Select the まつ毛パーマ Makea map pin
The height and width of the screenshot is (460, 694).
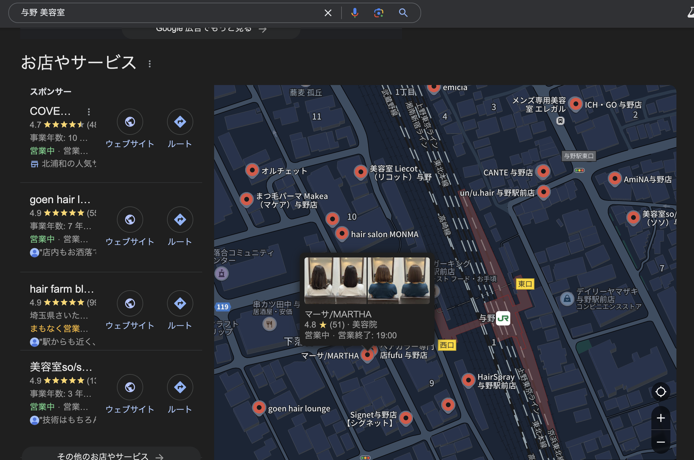247,200
